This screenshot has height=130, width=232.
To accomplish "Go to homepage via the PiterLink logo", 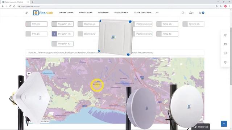I will (x=43, y=13).
